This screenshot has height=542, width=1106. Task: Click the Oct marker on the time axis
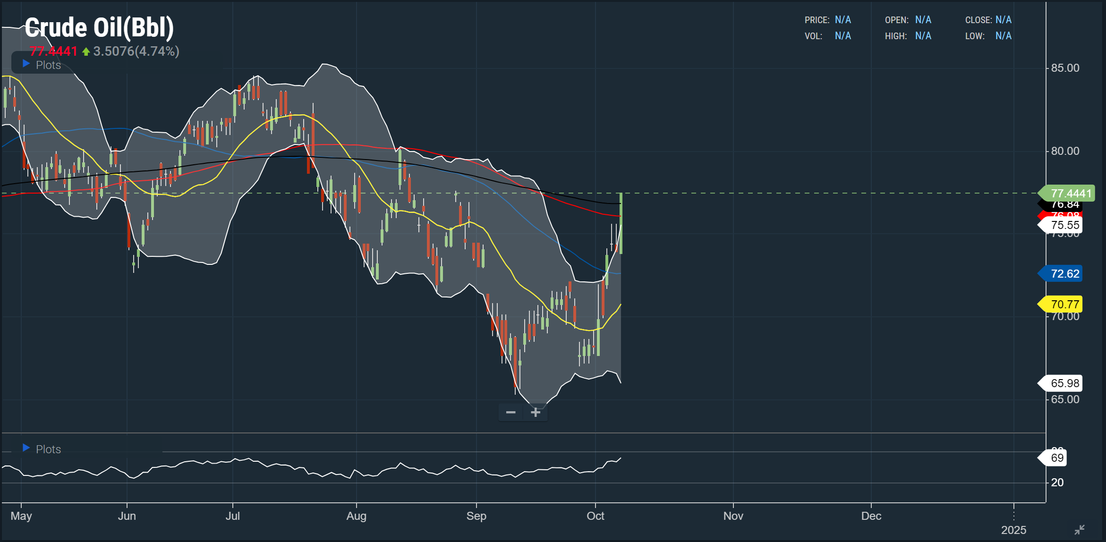[x=595, y=516]
